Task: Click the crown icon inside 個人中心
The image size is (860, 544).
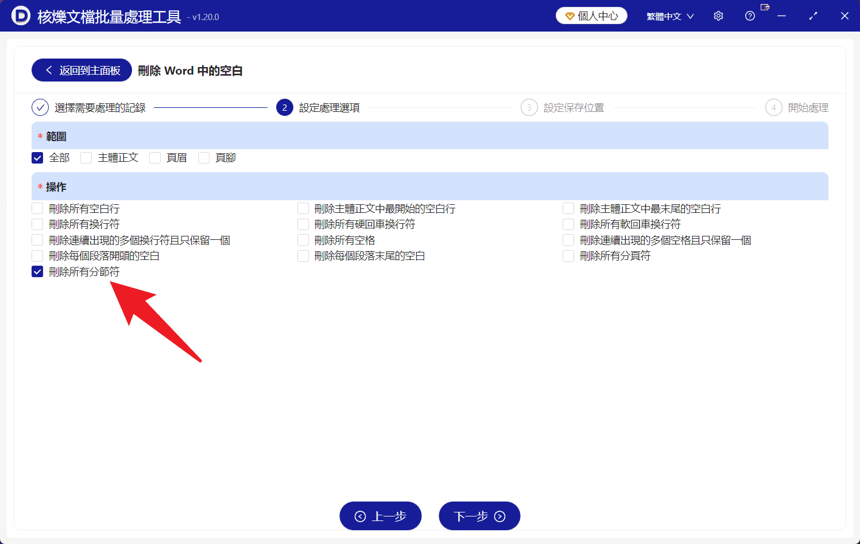Action: click(569, 15)
